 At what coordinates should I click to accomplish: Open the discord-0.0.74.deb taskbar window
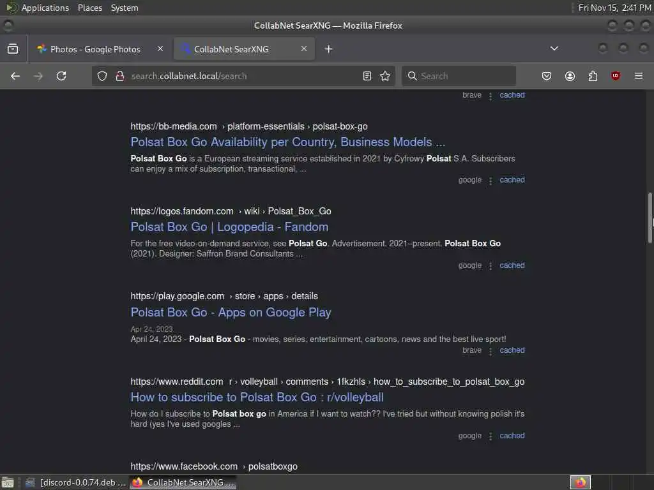pyautogui.click(x=75, y=482)
